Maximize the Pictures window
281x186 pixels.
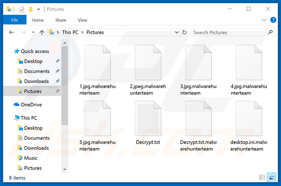click(x=249, y=9)
